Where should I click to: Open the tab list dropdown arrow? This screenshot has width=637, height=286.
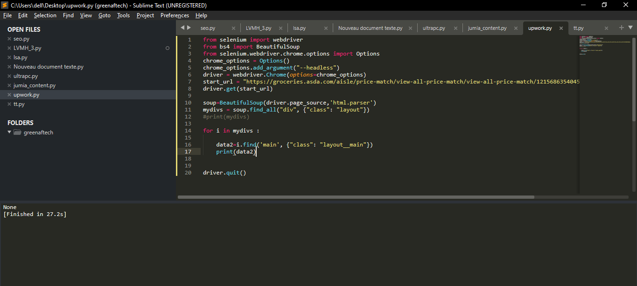pyautogui.click(x=630, y=28)
